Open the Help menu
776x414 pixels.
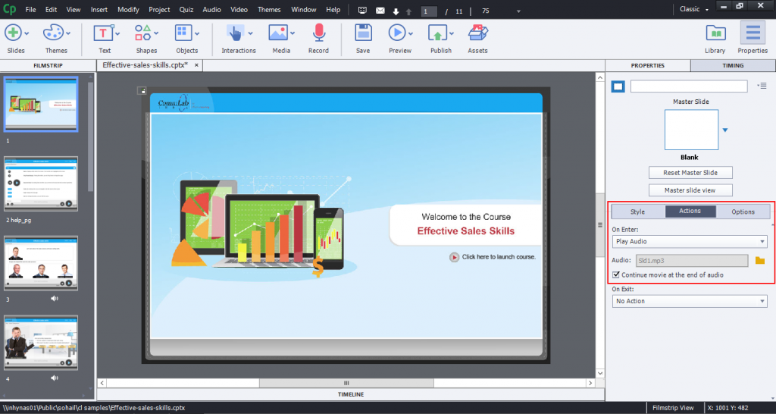pos(333,9)
